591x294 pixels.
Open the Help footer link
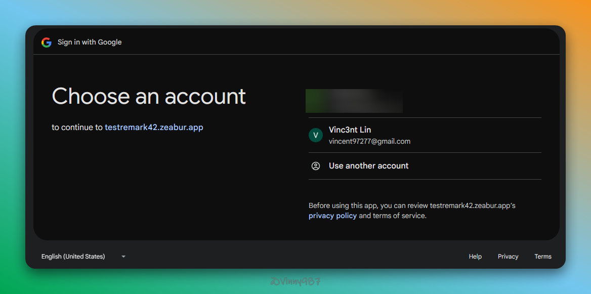coord(475,257)
